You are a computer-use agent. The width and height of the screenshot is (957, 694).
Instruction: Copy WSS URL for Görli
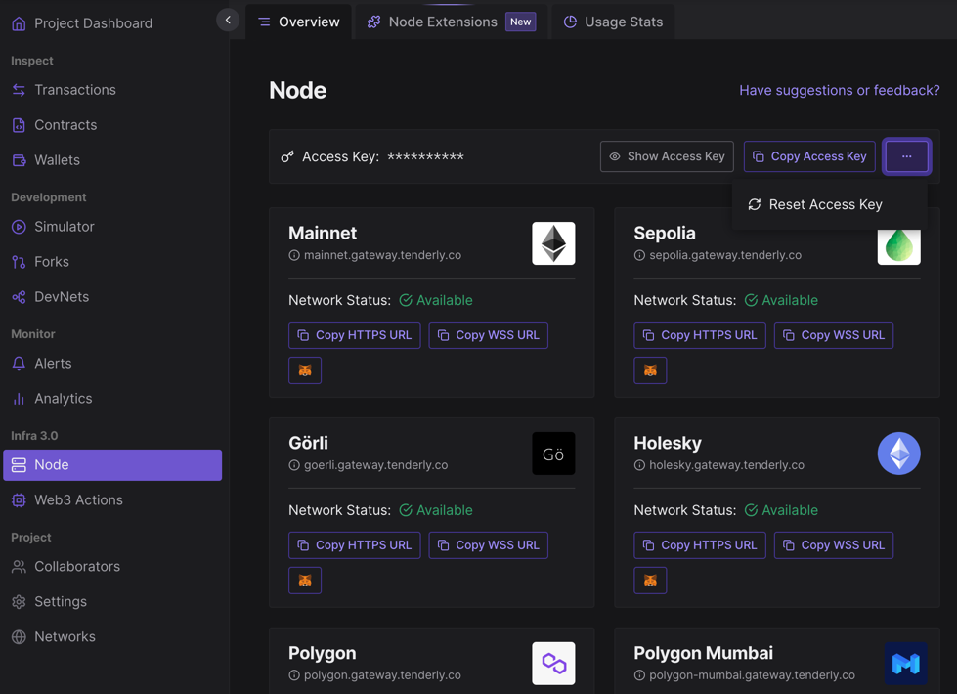click(x=488, y=545)
